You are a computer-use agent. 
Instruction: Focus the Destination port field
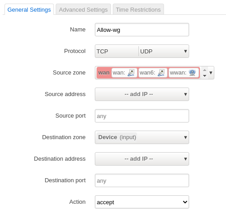click(142, 180)
